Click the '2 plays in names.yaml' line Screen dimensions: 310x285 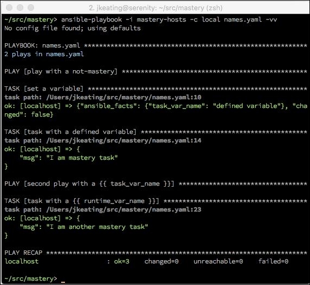pyautogui.click(x=44, y=54)
